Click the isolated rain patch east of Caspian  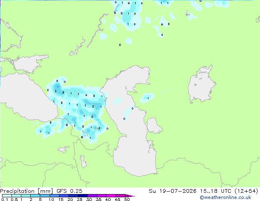click(x=147, y=98)
